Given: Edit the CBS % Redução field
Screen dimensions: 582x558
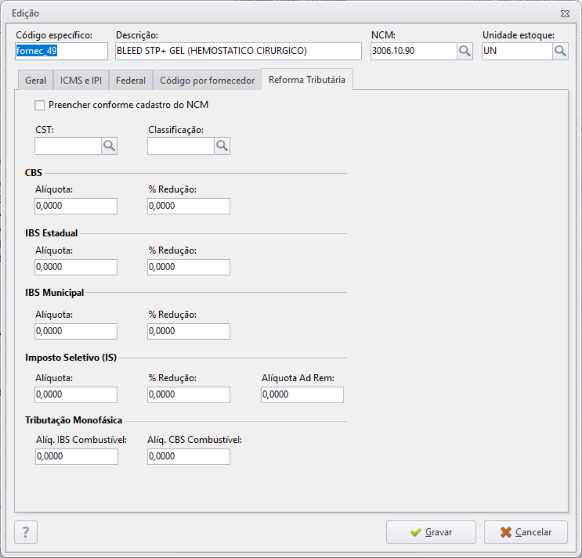Looking at the screenshot, I should tap(188, 206).
